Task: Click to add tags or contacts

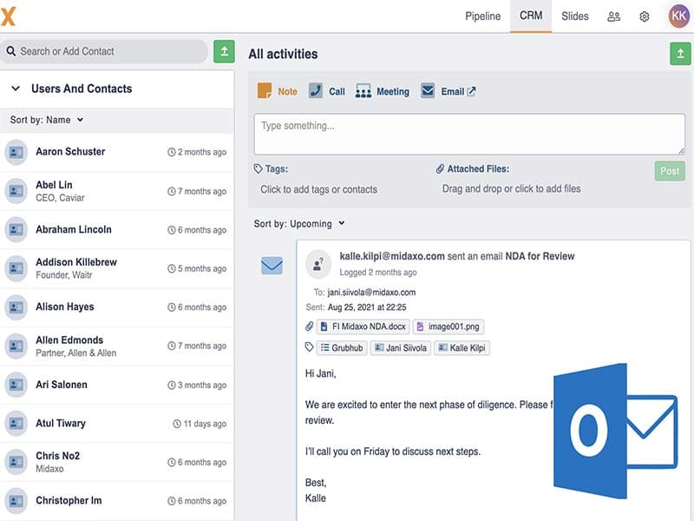Action: (x=318, y=189)
